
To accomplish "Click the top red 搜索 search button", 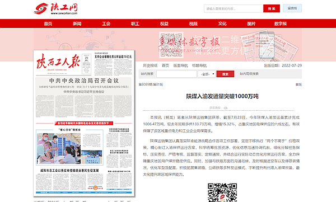I will [272, 8].
